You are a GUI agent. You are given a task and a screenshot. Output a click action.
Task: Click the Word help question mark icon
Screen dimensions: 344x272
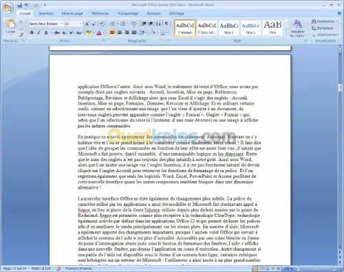click(340, 13)
